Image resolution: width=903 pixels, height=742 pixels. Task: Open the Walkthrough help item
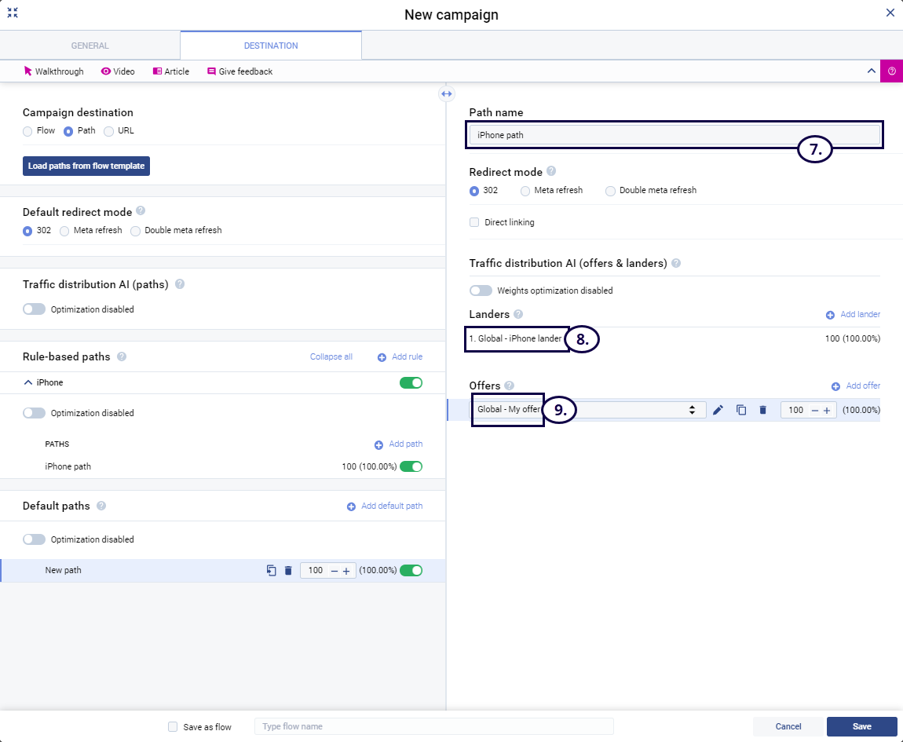pos(53,71)
